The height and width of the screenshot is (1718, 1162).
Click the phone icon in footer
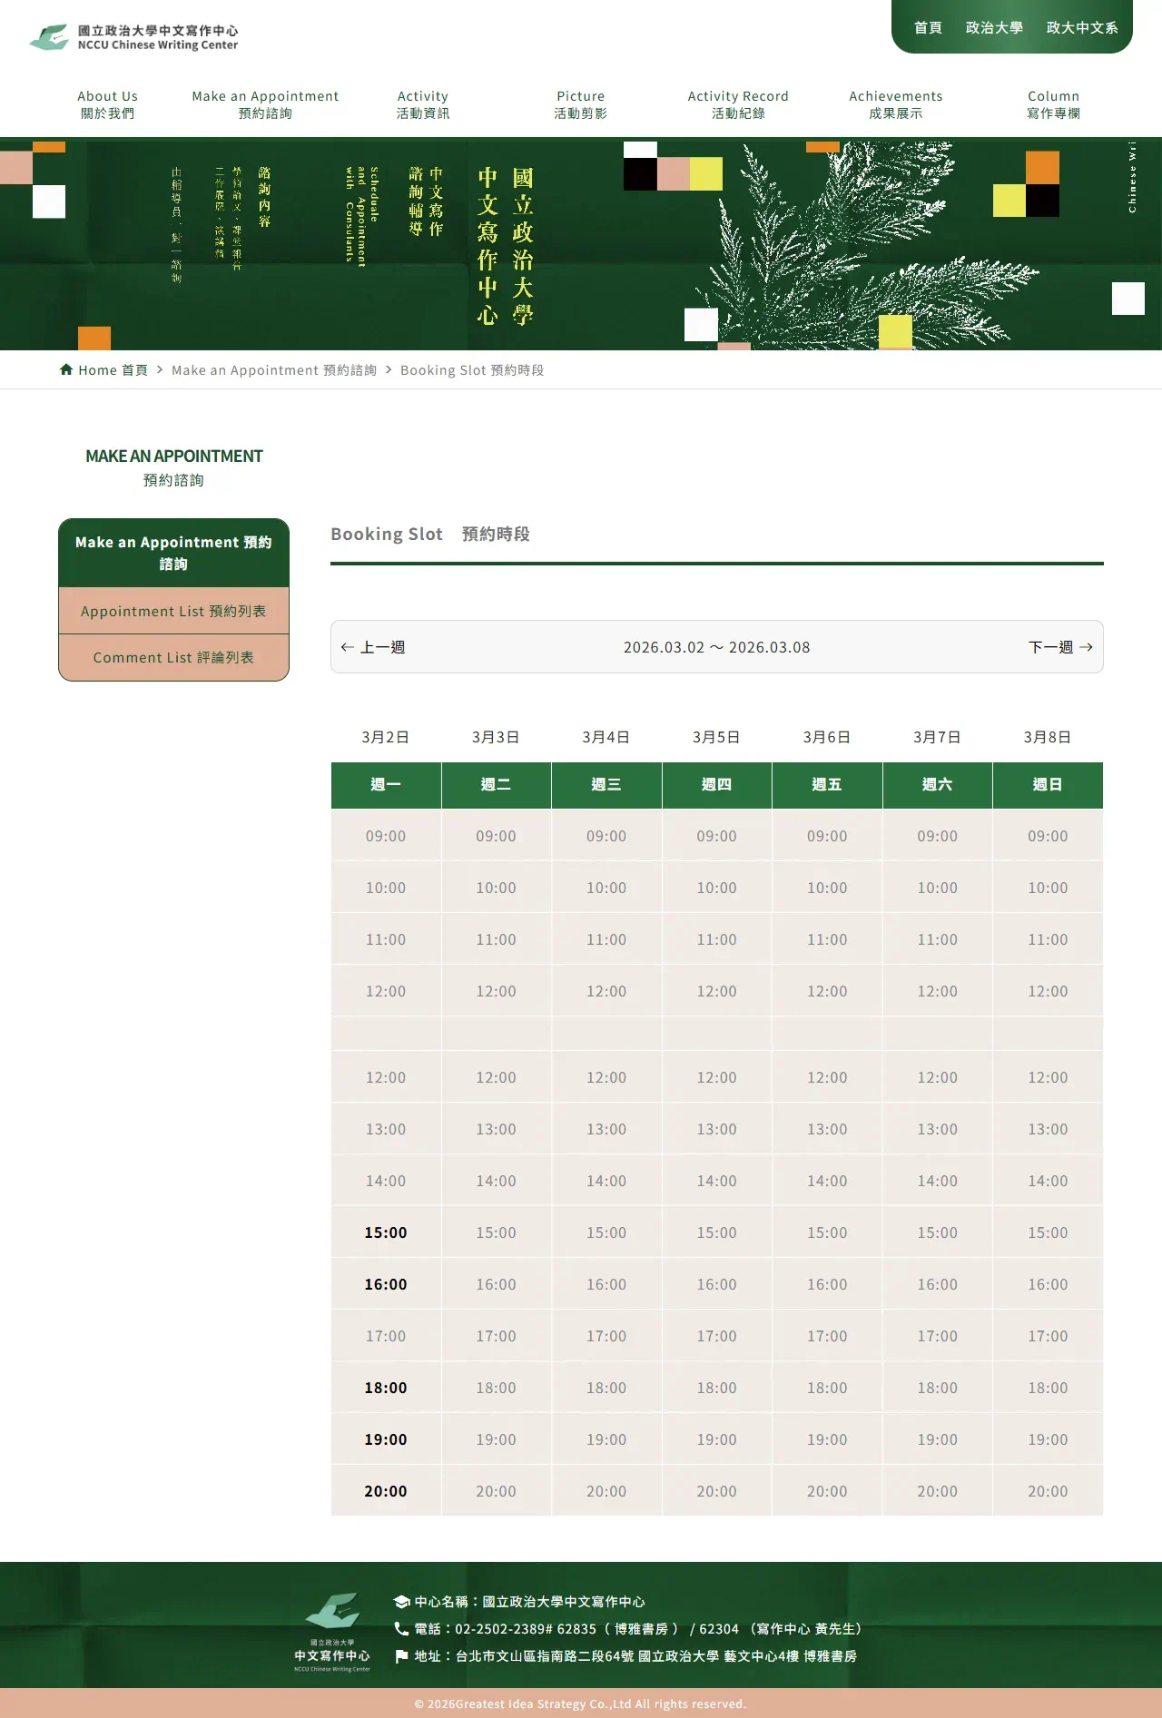click(401, 1629)
